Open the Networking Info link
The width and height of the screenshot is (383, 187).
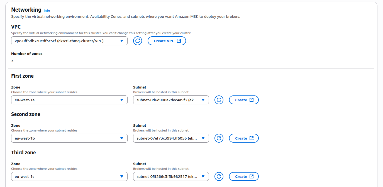pos(47,11)
